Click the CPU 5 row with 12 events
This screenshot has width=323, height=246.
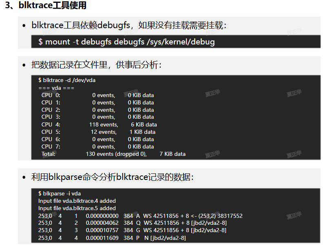point(98,132)
